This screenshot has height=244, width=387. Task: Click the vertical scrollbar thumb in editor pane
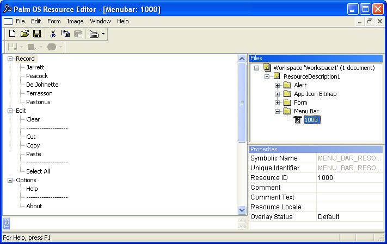242,103
